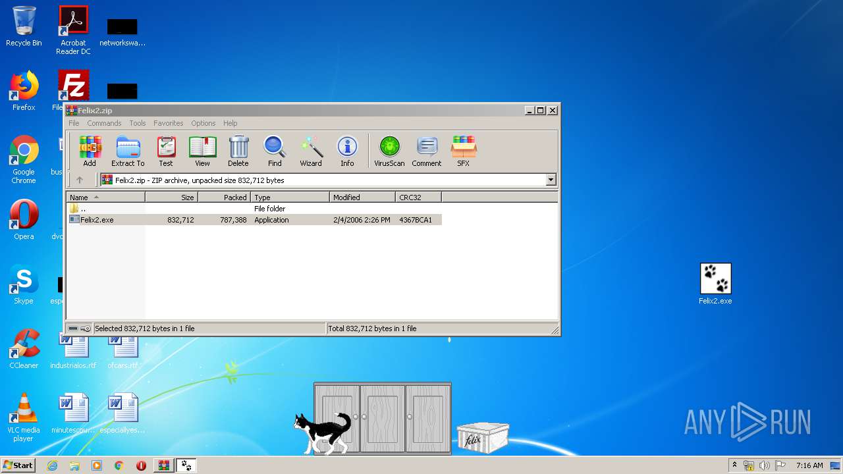The width and height of the screenshot is (843, 474).
Task: Open the Commands menu
Action: click(x=104, y=123)
